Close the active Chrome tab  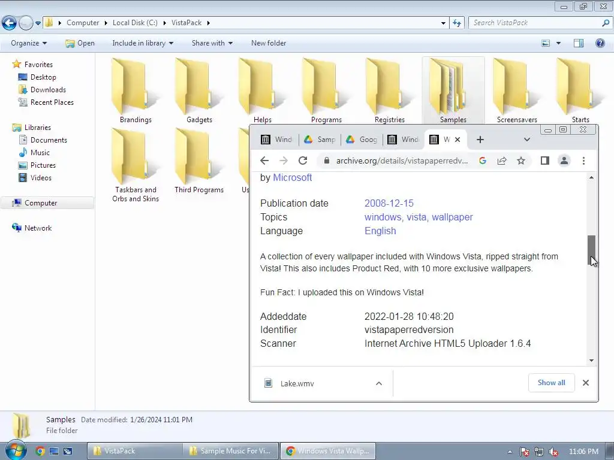click(458, 140)
